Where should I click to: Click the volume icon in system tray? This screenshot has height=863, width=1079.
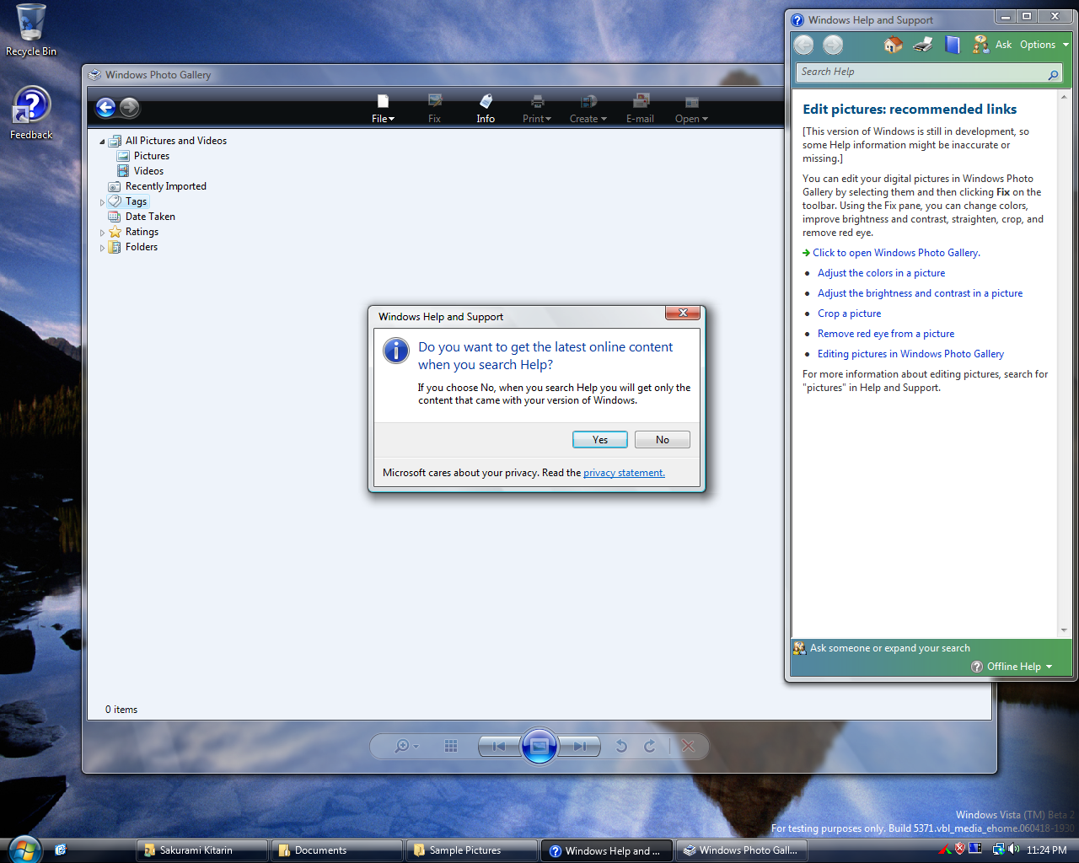(1014, 850)
